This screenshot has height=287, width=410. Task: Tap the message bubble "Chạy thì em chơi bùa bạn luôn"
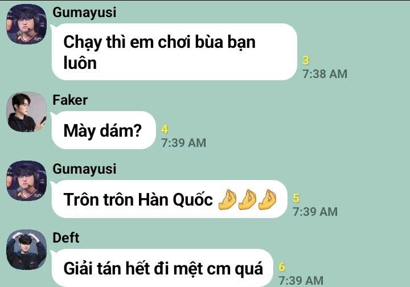(x=174, y=52)
